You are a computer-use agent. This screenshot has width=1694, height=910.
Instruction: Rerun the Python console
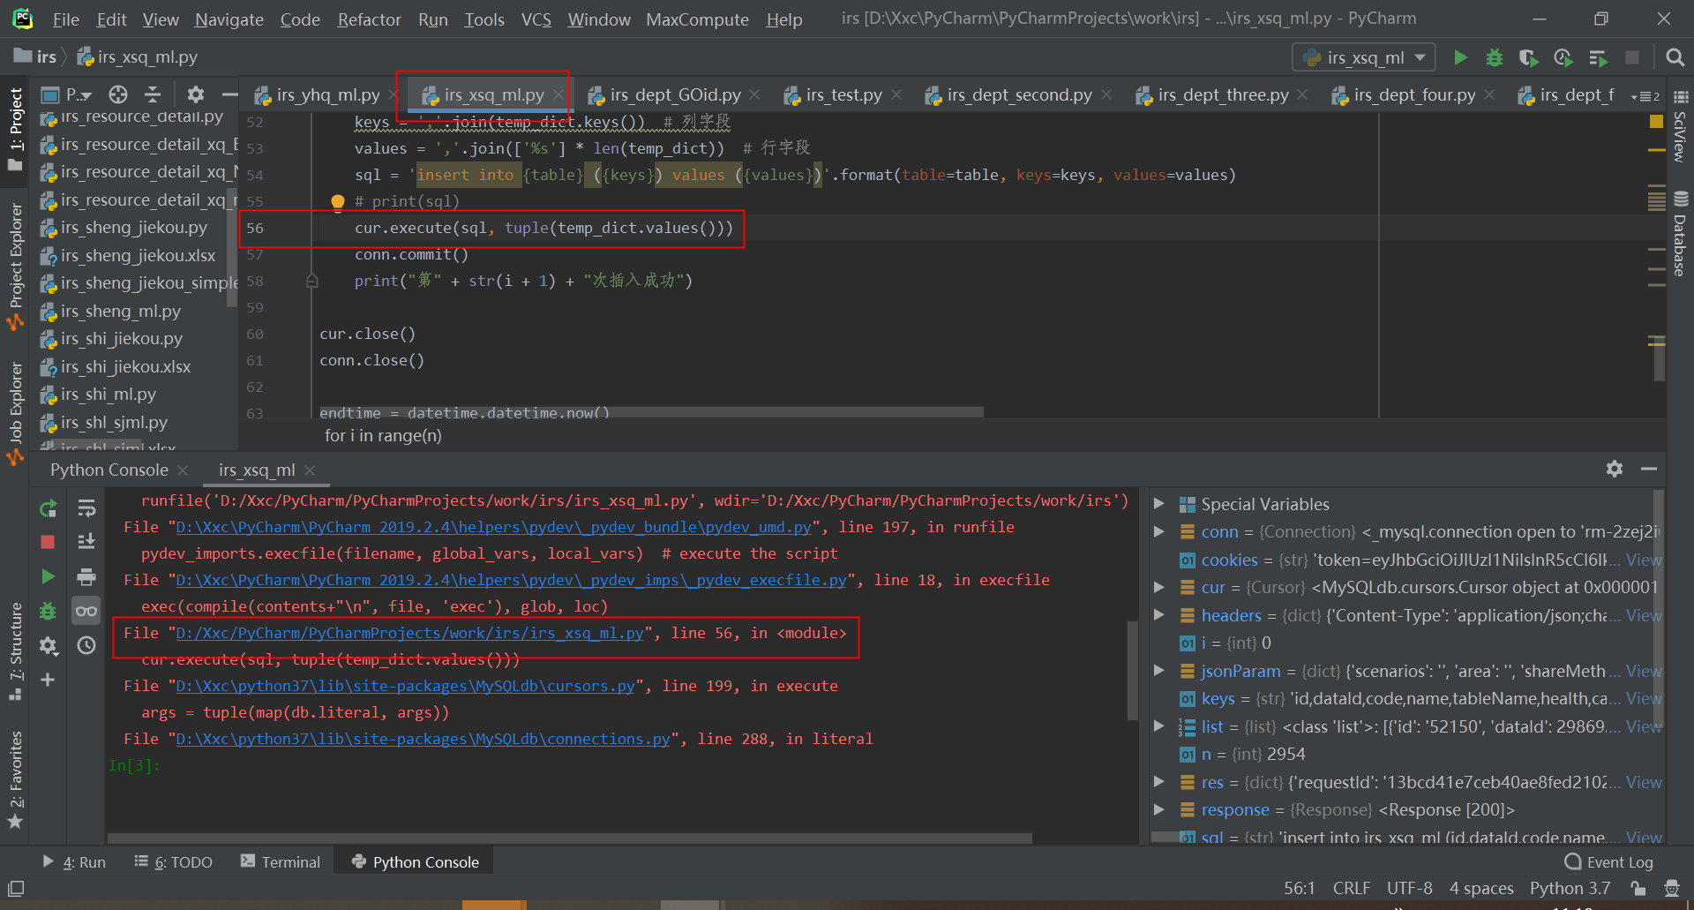click(x=48, y=508)
